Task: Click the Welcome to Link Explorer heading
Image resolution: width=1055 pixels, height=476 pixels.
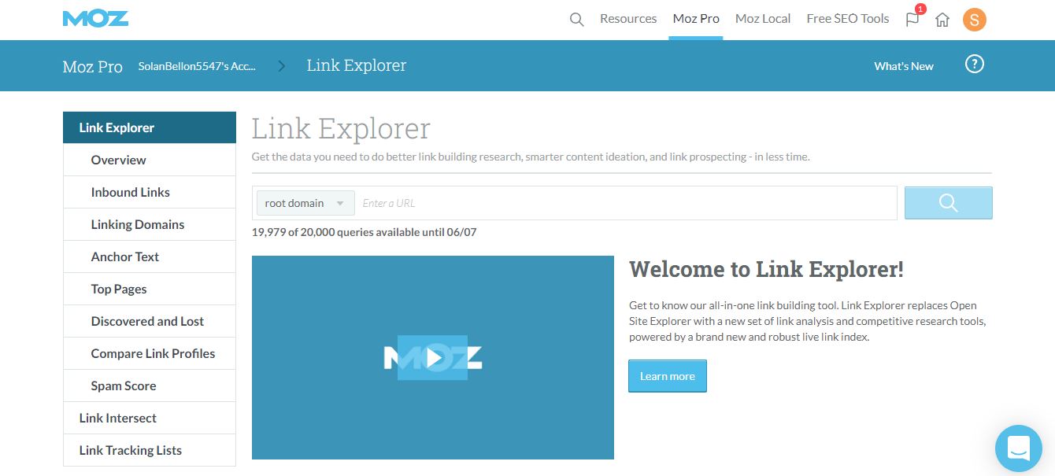Action: tap(766, 270)
